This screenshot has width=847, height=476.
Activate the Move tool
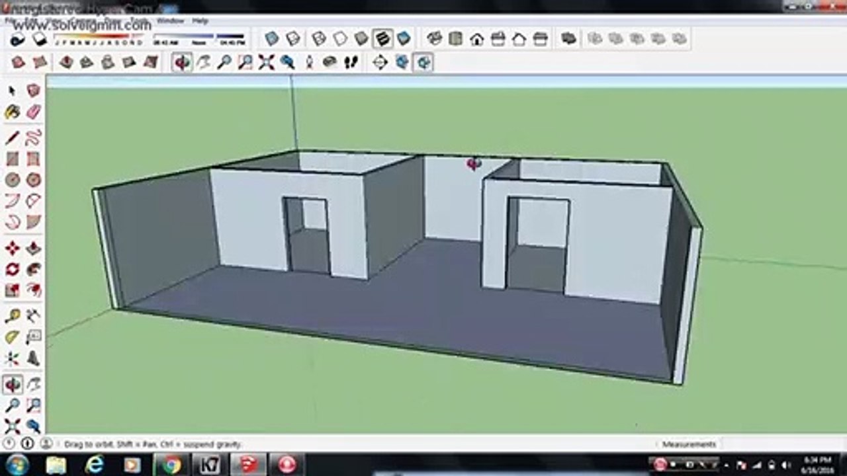pos(13,249)
